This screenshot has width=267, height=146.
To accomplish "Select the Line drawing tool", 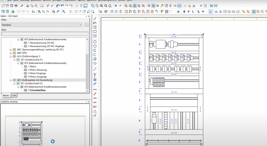I will click(x=95, y=19).
